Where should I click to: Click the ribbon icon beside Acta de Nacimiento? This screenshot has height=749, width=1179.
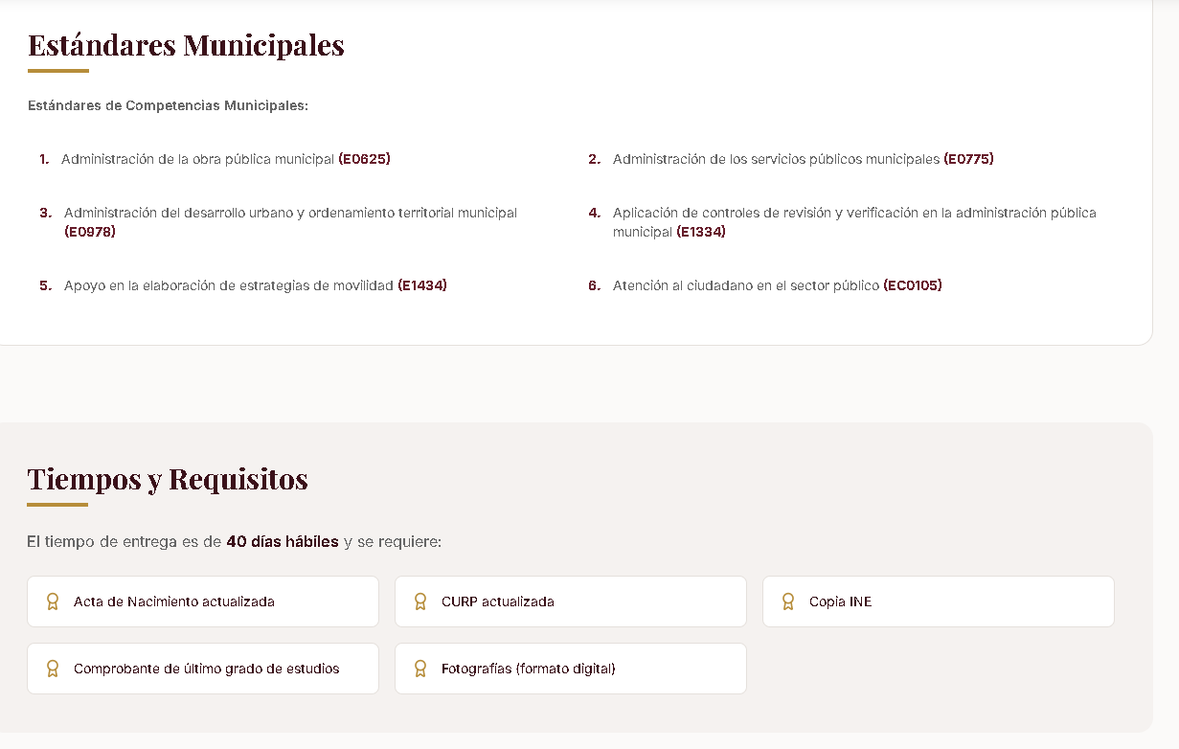[53, 601]
